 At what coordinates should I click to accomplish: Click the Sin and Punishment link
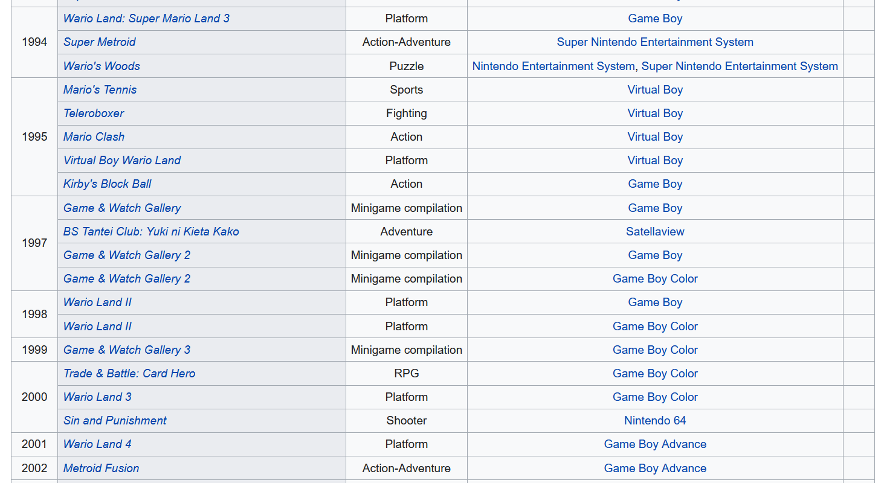[115, 421]
